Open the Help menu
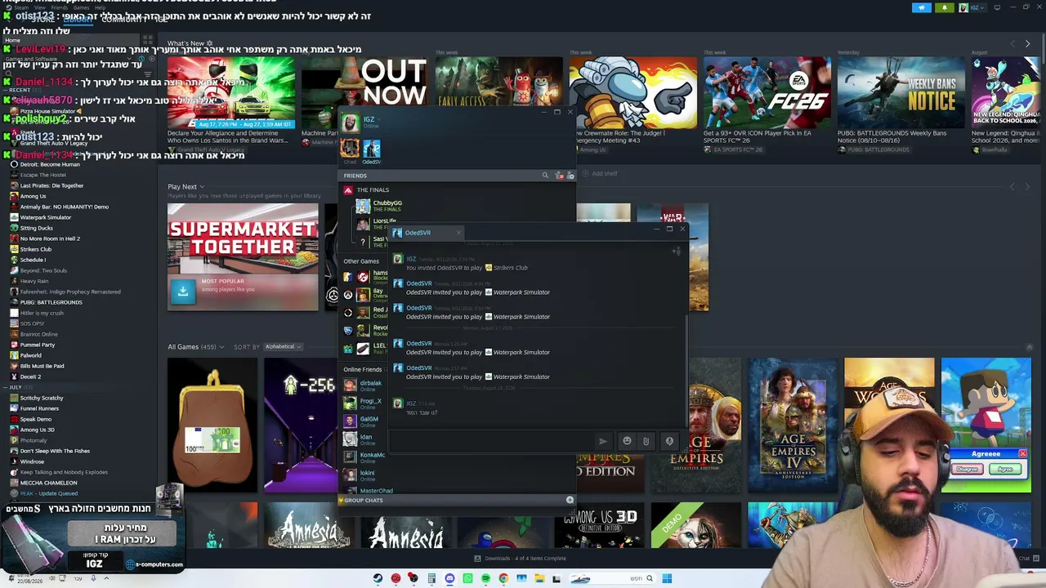Screen dimensions: 1046x588 pyautogui.click(x=101, y=7)
